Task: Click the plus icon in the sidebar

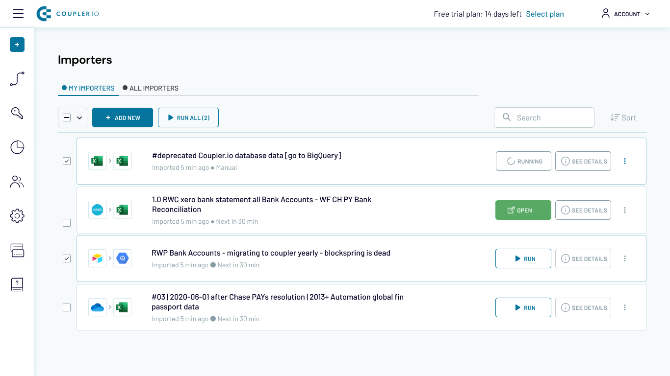Action: [x=17, y=45]
